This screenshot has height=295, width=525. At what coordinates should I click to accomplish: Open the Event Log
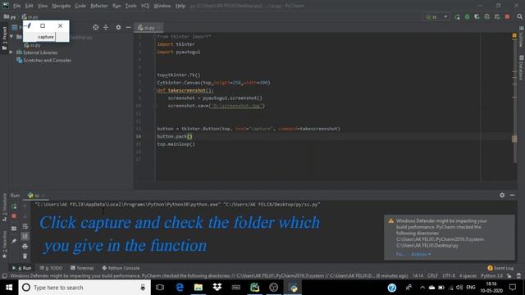[x=500, y=268]
